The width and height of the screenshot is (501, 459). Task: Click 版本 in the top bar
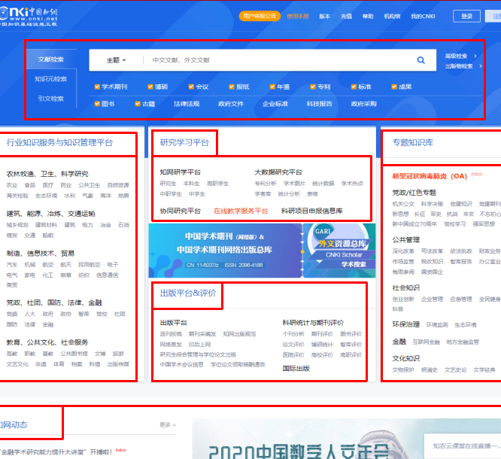point(324,17)
